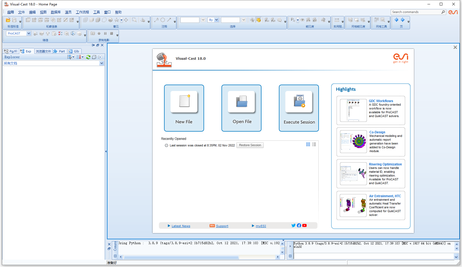Click the Min contour icon

tap(41, 20)
